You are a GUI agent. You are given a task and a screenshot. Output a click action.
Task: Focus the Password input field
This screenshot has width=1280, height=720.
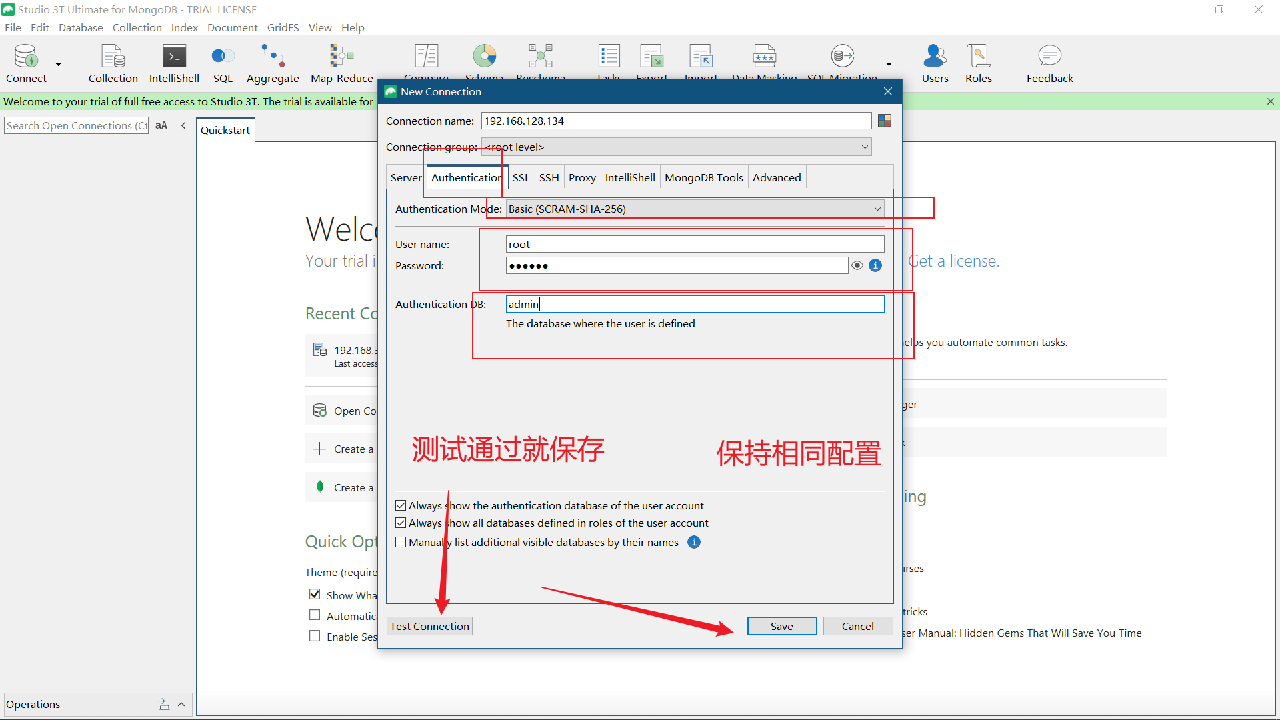[677, 265]
